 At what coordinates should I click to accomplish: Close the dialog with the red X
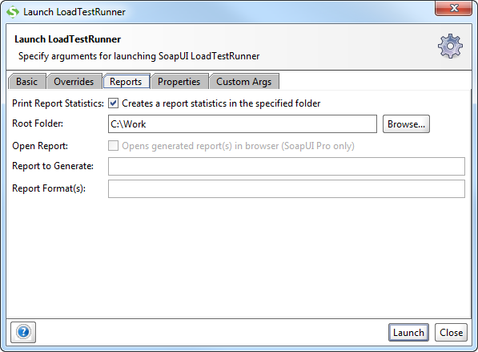click(x=454, y=8)
